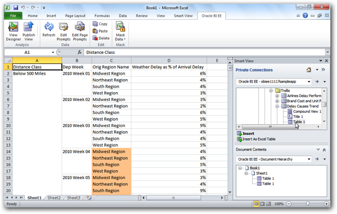Go to Smart View Home icon
Viewport: 337px width, 214px height.
(309, 70)
